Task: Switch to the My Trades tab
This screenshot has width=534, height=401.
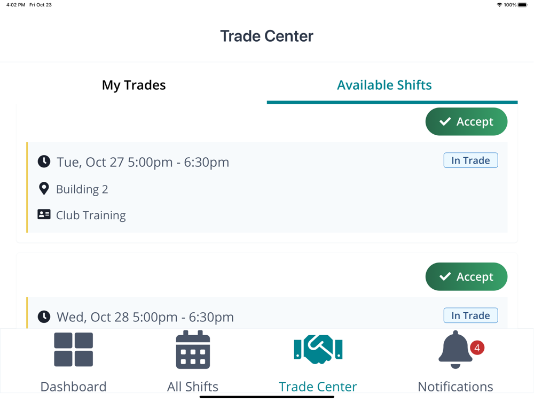Action: 133,85
